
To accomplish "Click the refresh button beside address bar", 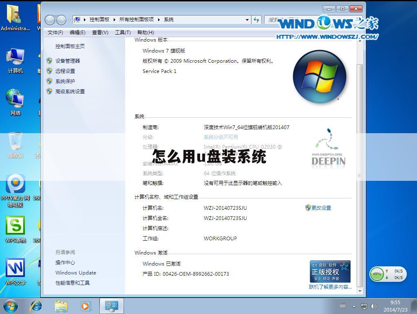I will (256, 20).
